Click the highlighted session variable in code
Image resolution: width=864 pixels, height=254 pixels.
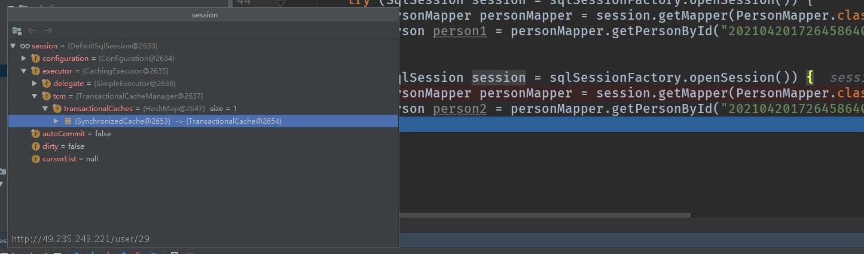[499, 78]
